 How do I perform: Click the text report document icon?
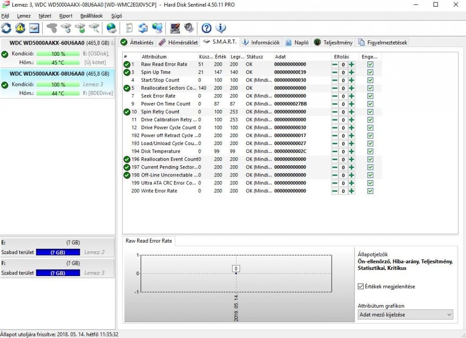[x=129, y=28]
